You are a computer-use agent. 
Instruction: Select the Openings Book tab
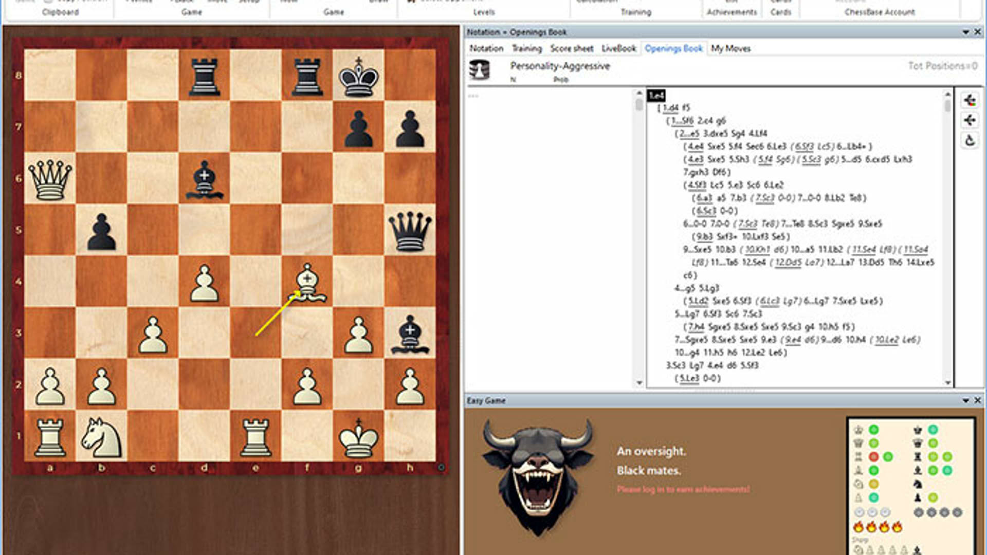coord(673,48)
